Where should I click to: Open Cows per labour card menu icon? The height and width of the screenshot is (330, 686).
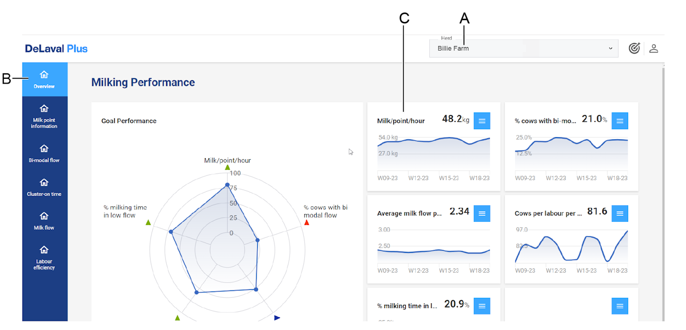click(x=620, y=213)
